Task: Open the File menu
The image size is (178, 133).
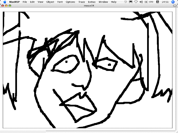Action: pos(25,2)
